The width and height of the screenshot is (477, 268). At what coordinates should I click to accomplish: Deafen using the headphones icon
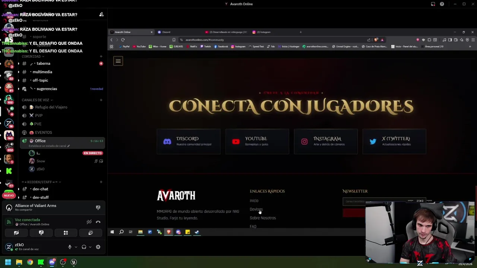84,247
